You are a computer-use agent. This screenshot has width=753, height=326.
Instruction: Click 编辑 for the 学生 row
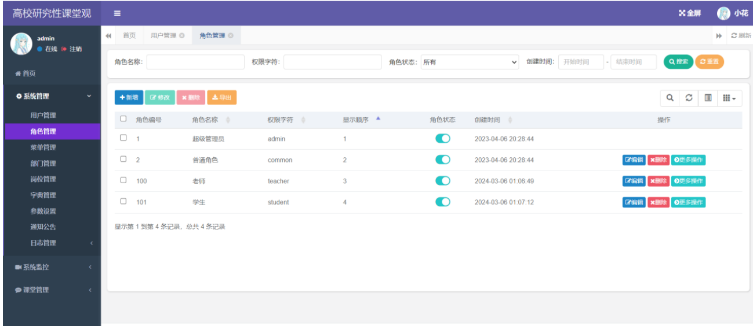634,202
